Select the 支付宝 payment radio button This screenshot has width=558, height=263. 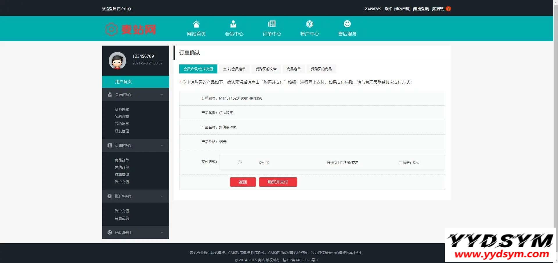pyautogui.click(x=239, y=163)
